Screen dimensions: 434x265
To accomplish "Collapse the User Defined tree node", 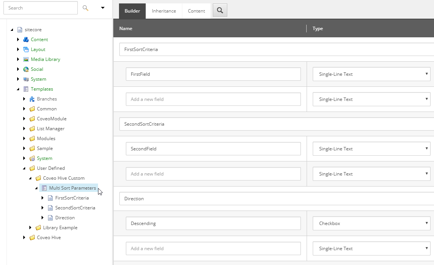I will coord(24,168).
